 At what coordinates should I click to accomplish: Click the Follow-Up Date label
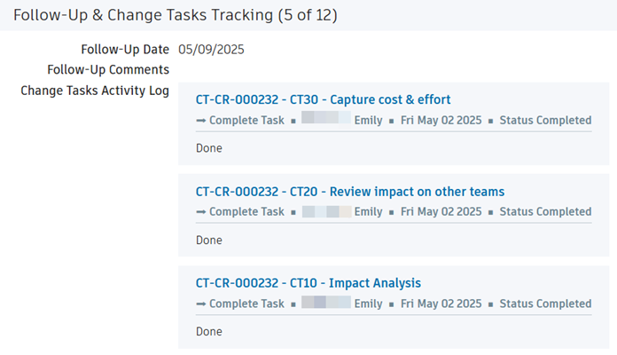(x=124, y=49)
